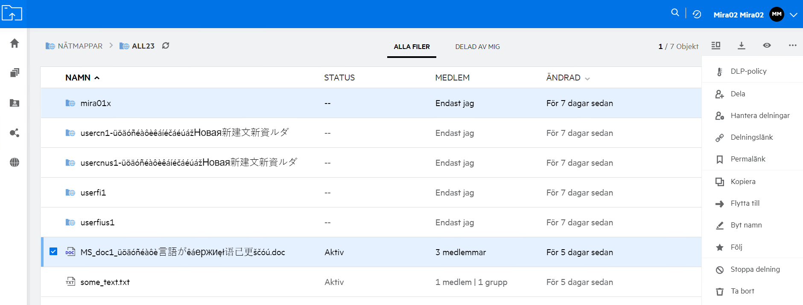
Task: Sort by NAMN column header arrow
Action: point(97,78)
